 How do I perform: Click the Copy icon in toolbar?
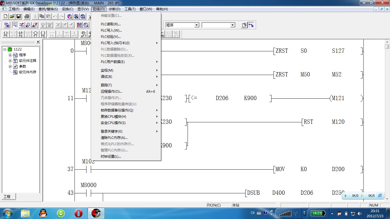click(x=42, y=16)
